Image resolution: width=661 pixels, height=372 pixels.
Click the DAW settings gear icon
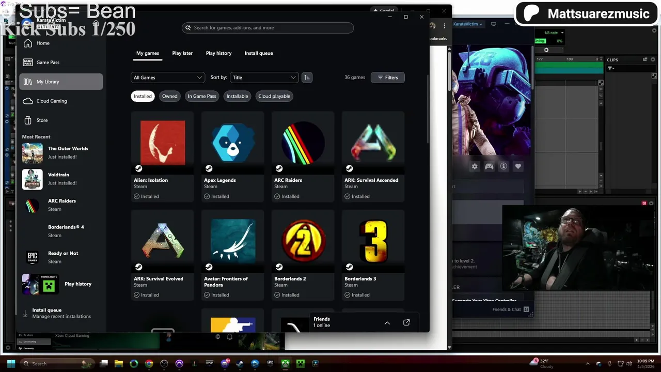click(x=546, y=50)
